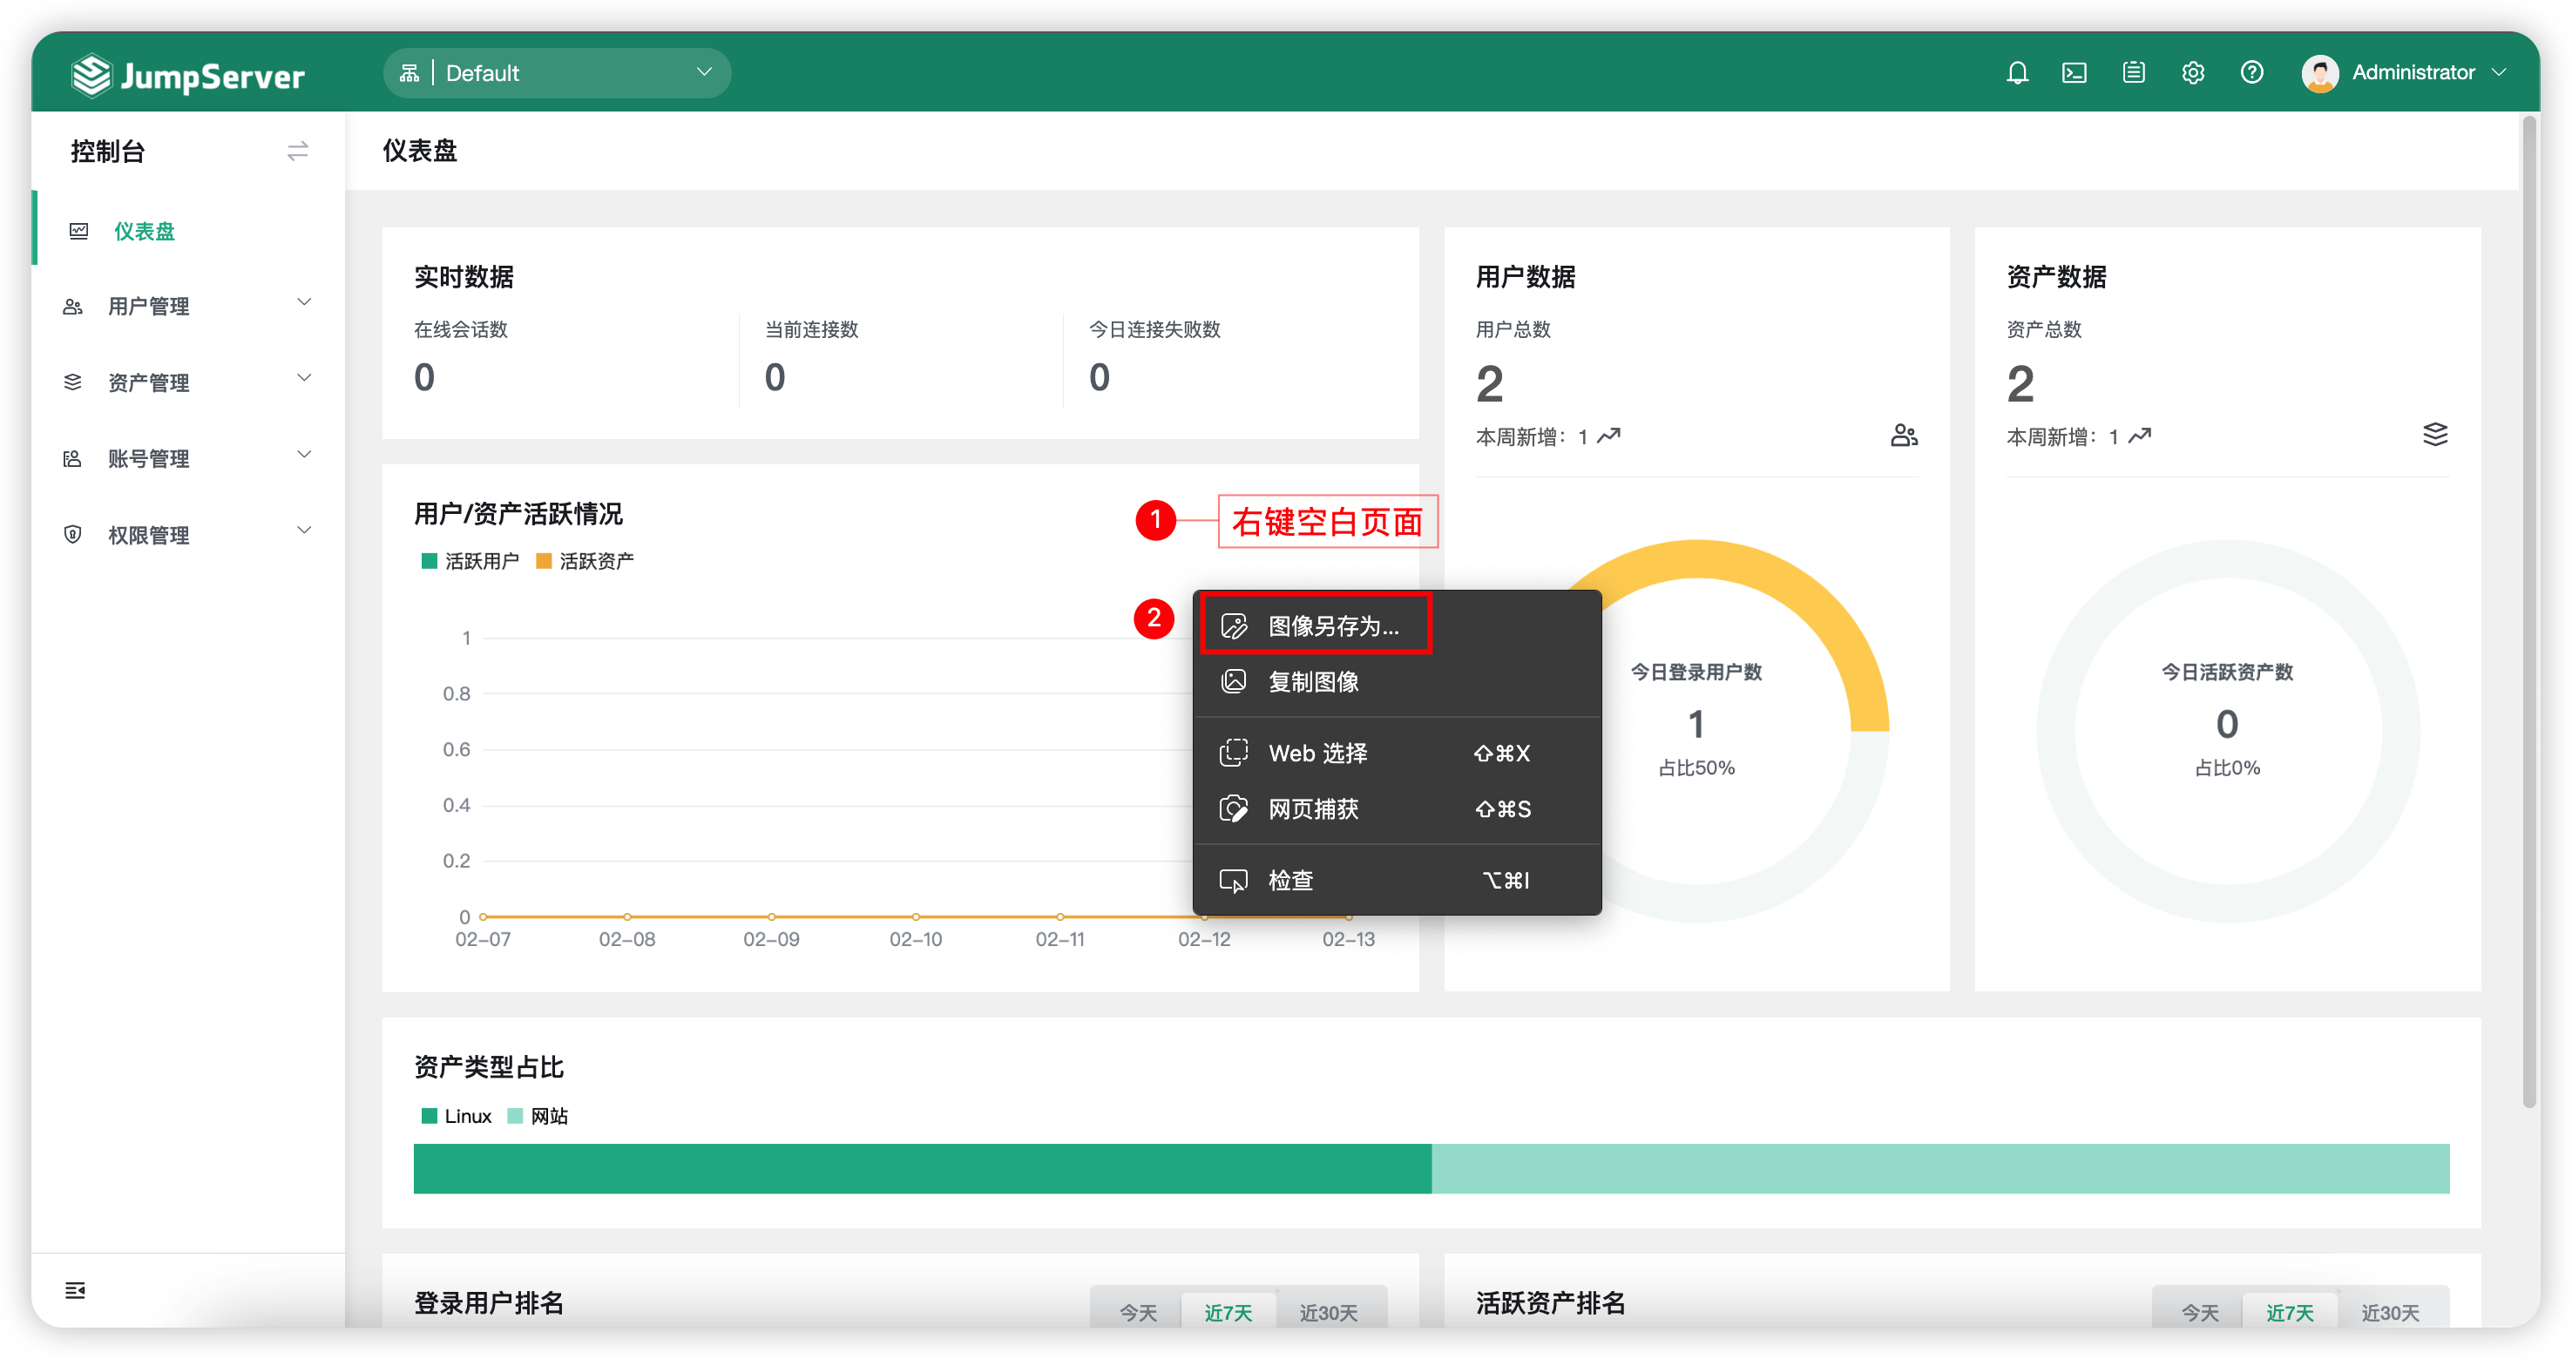Select 近30天 in 活跃资产排名
The height and width of the screenshot is (1359, 2572).
(2390, 1312)
